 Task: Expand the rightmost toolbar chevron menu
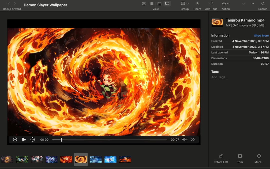point(252,4)
